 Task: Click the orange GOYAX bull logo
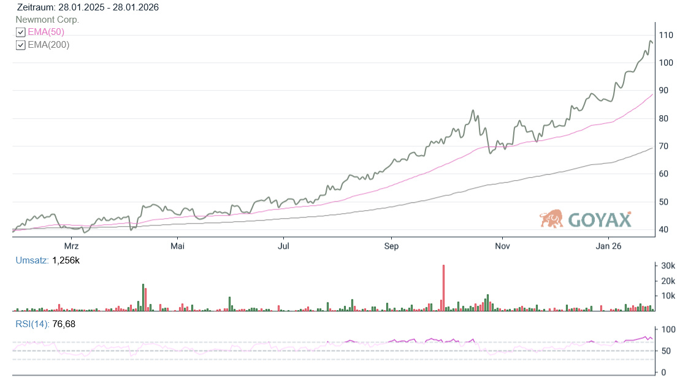[x=551, y=219]
